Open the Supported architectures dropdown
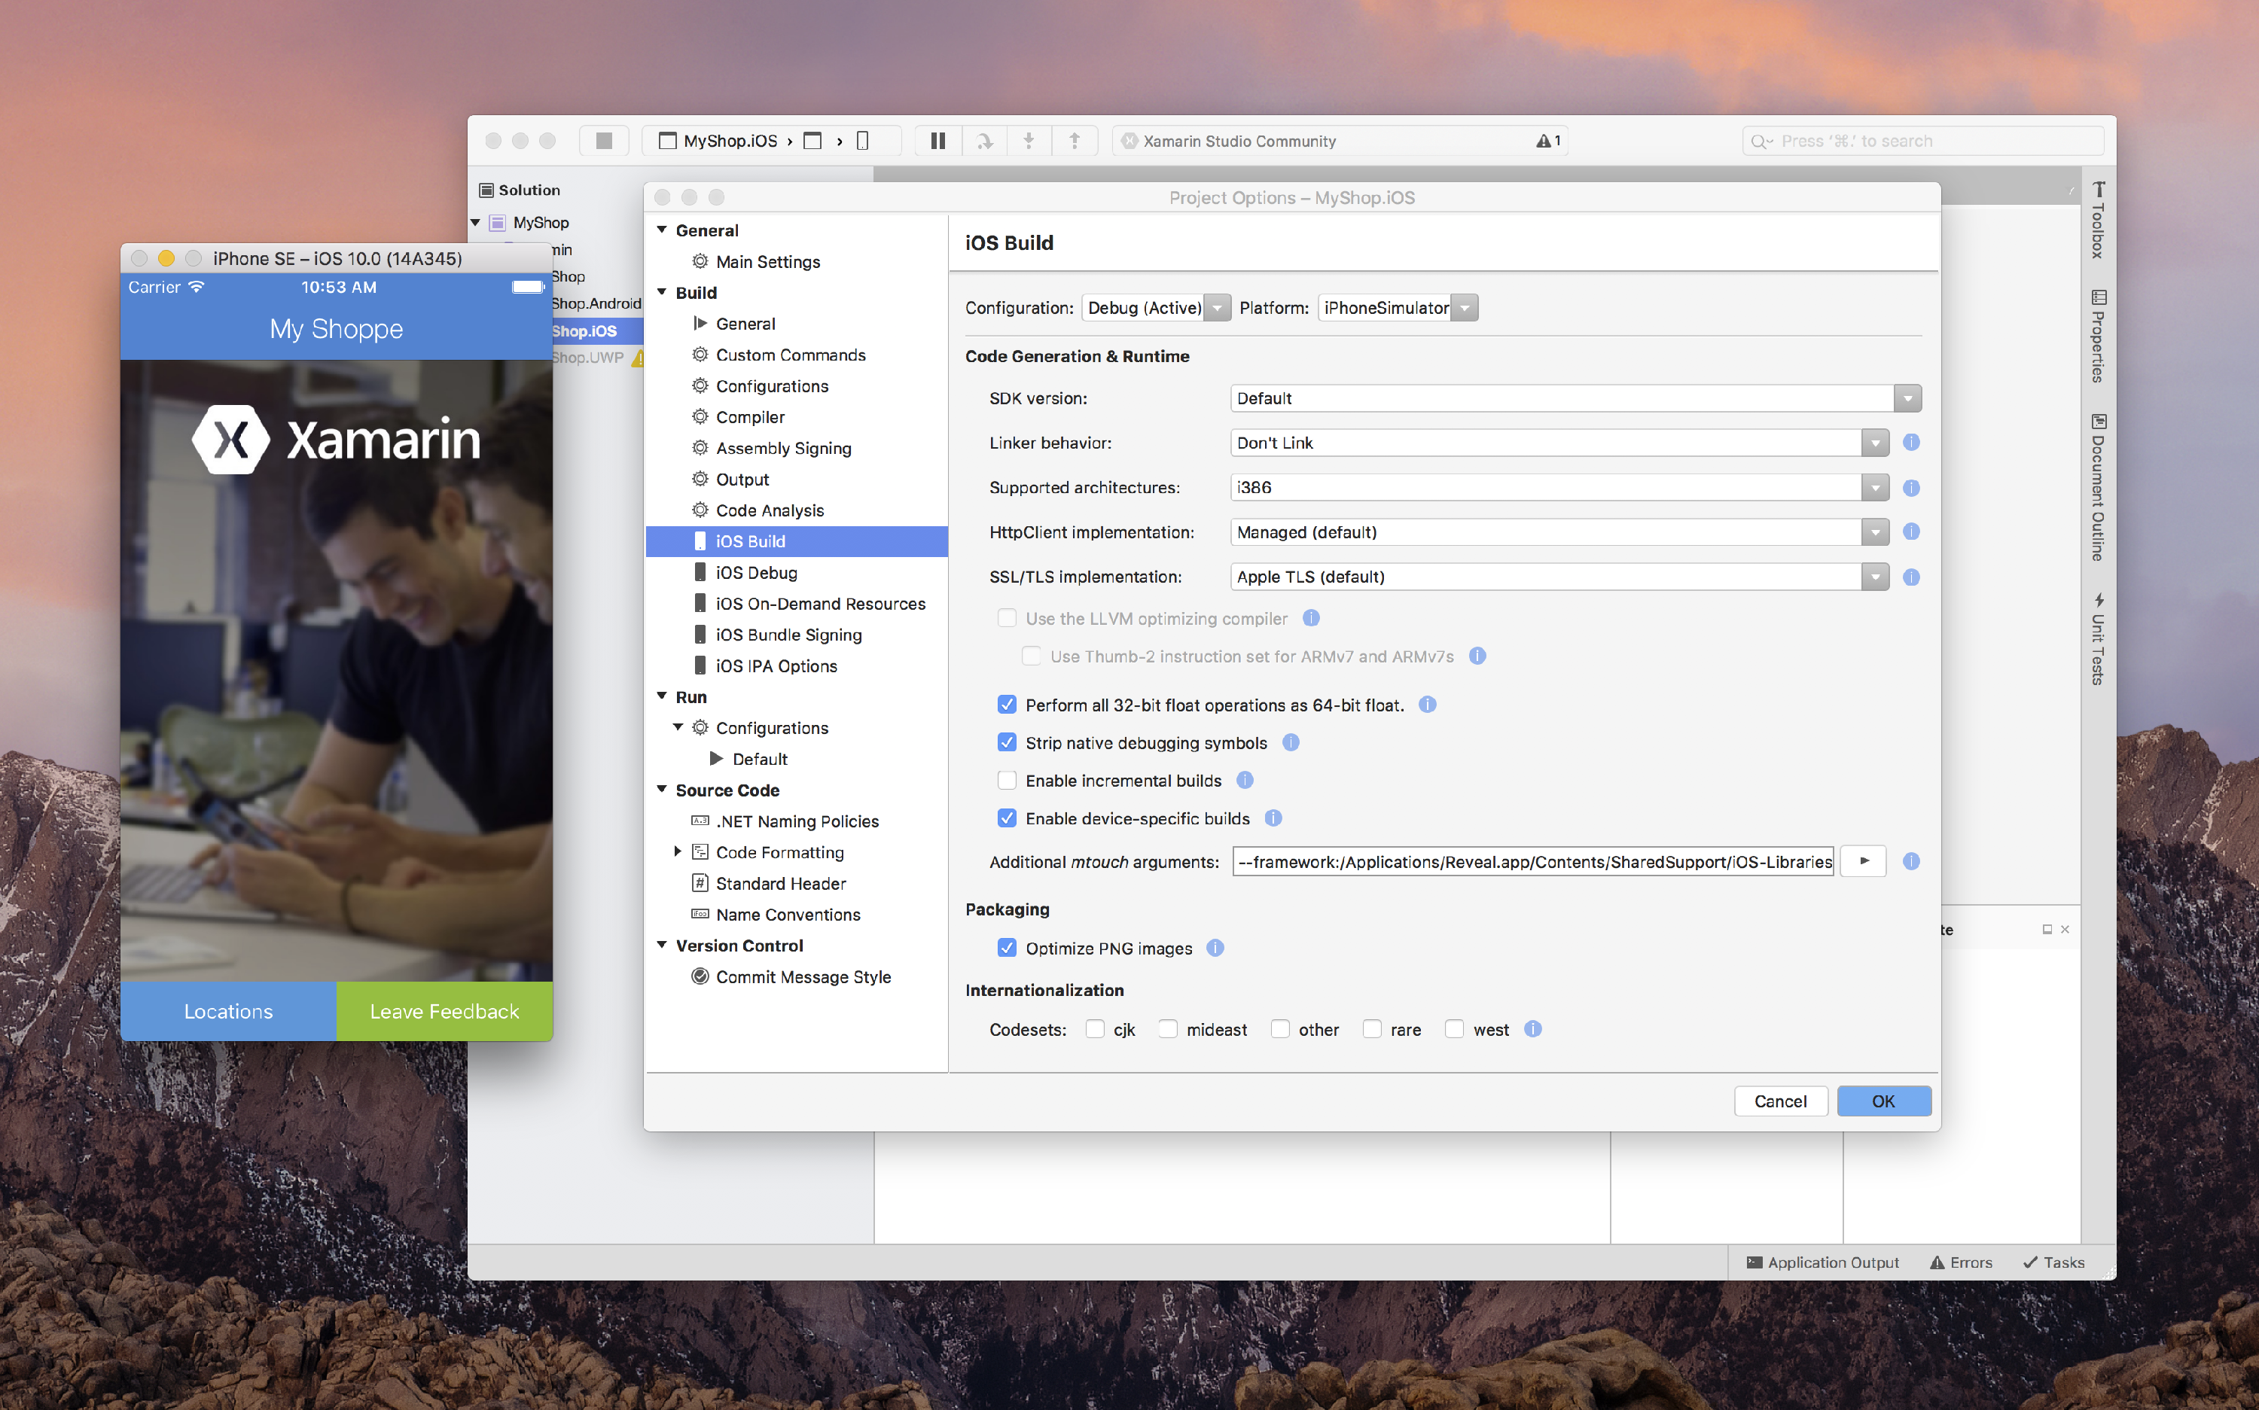Image resolution: width=2259 pixels, height=1410 pixels. [x=1559, y=488]
